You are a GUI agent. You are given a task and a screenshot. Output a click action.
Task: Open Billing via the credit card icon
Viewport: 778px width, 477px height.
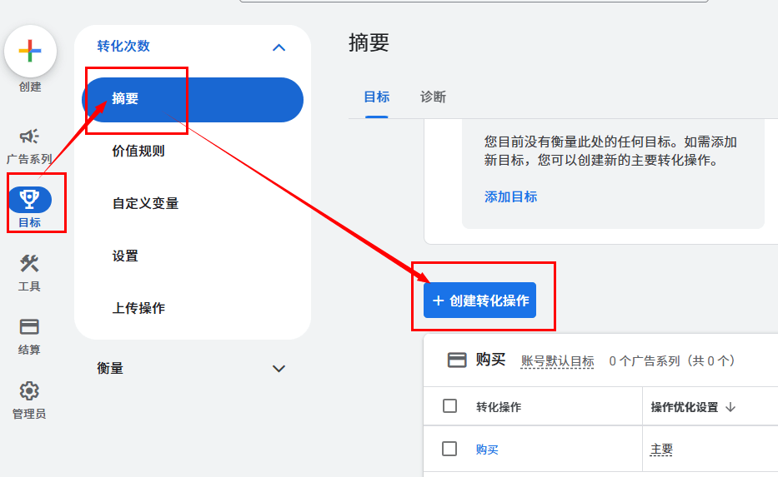coord(29,327)
